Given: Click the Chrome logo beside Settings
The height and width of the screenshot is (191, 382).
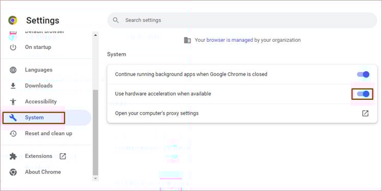Looking at the screenshot, I should click(13, 20).
